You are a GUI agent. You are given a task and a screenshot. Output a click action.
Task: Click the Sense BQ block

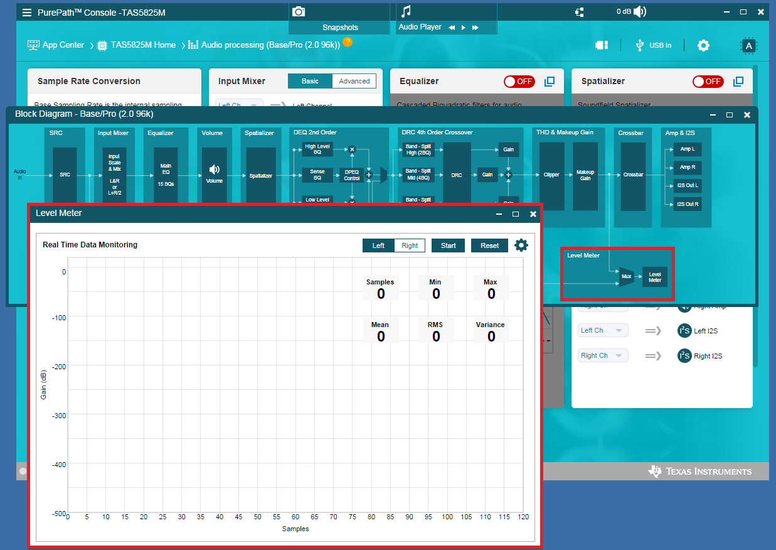pyautogui.click(x=317, y=175)
